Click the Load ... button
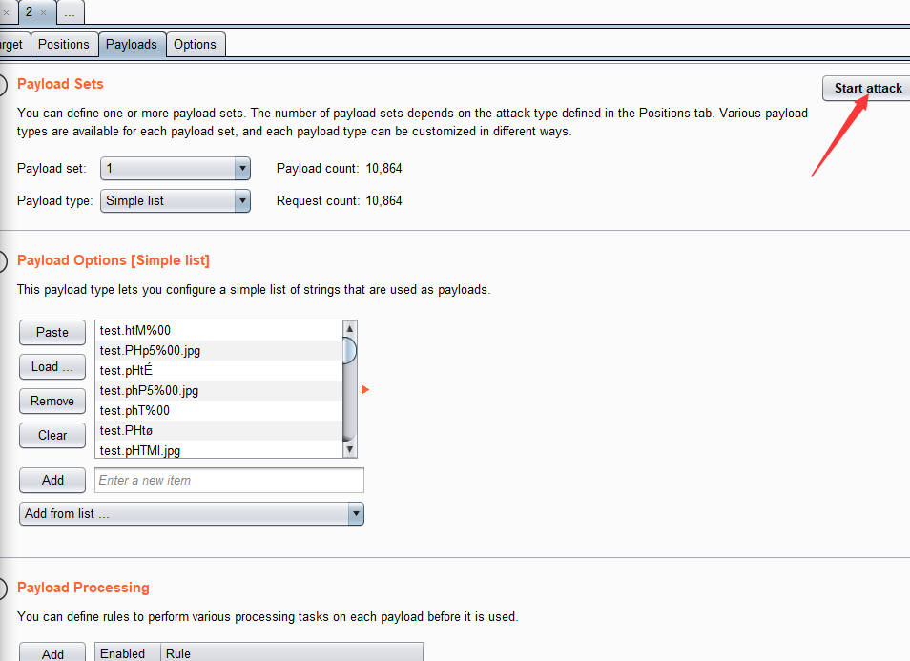The image size is (910, 661). click(52, 367)
